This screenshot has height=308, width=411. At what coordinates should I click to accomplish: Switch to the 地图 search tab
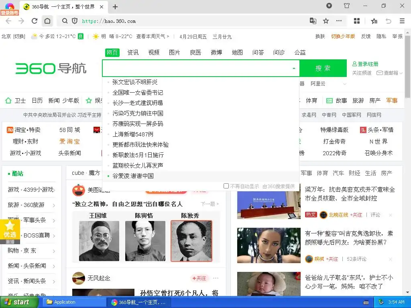(x=237, y=53)
